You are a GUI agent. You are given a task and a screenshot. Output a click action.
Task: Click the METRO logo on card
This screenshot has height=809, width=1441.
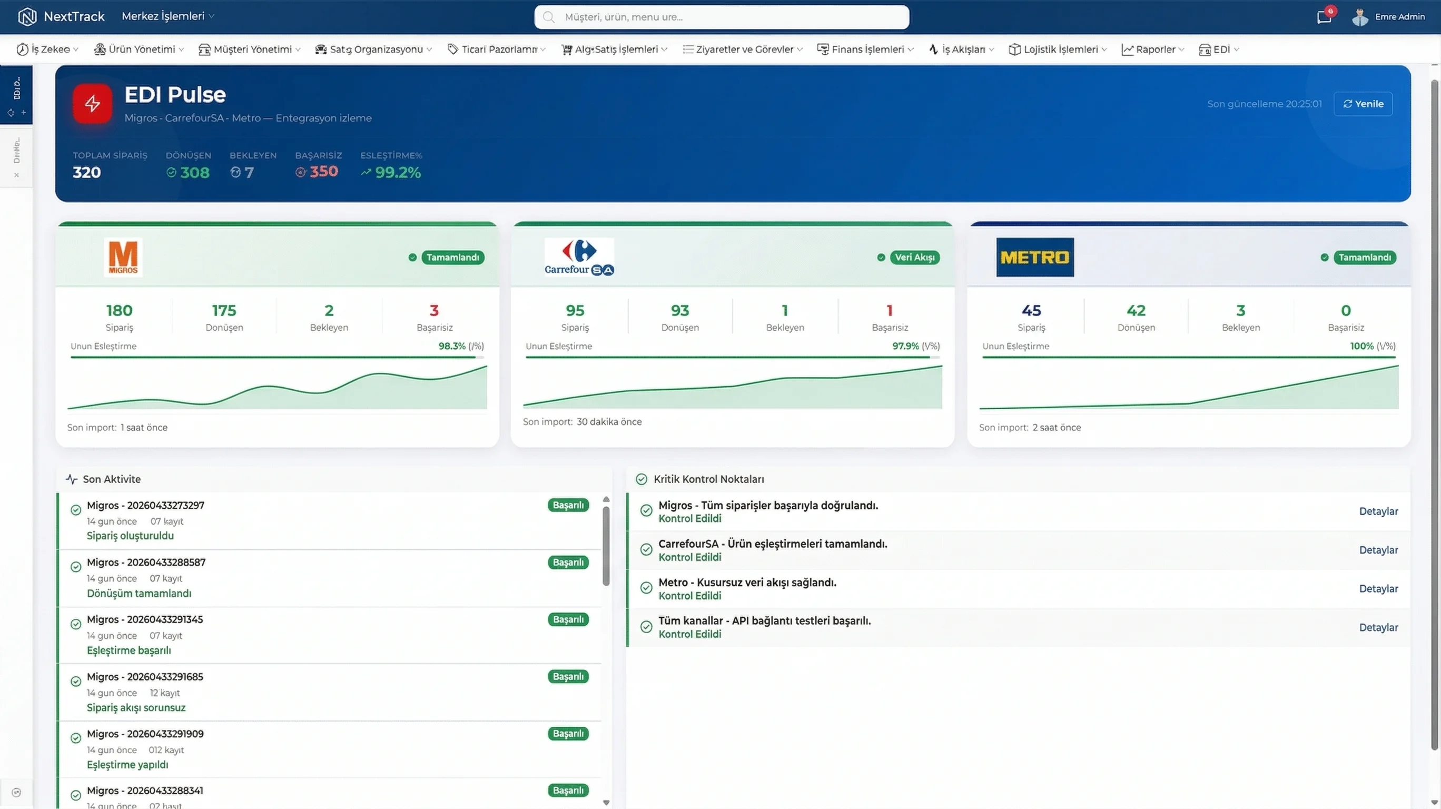tap(1035, 258)
